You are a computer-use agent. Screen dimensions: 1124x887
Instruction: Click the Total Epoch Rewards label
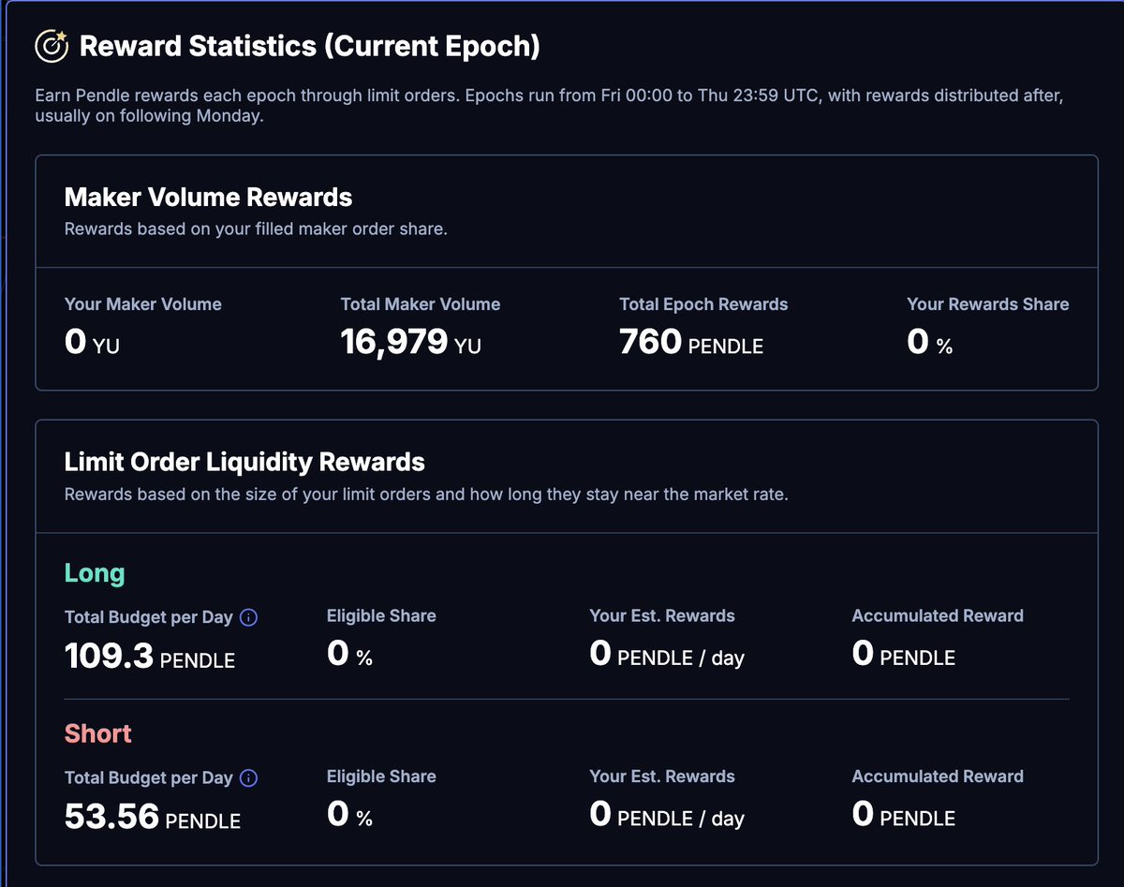(703, 304)
